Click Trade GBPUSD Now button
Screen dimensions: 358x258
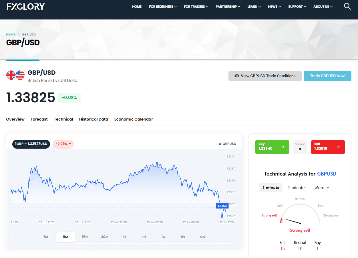coord(327,76)
